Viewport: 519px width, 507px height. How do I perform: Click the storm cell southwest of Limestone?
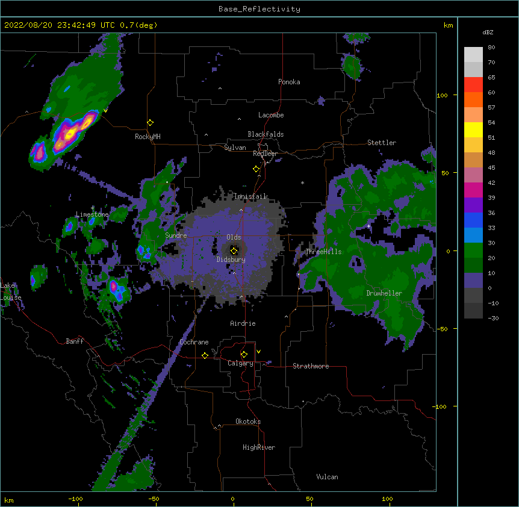[x=69, y=226]
